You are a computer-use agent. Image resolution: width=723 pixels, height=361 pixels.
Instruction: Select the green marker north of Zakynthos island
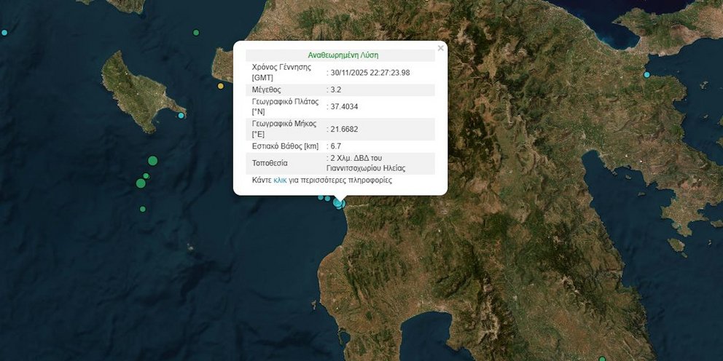tap(196, 33)
